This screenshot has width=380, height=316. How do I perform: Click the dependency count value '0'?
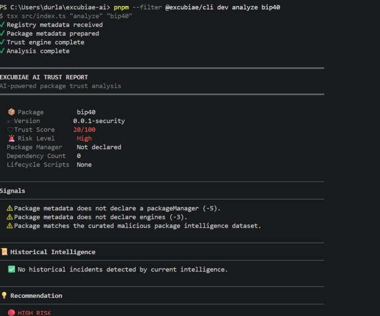click(79, 156)
